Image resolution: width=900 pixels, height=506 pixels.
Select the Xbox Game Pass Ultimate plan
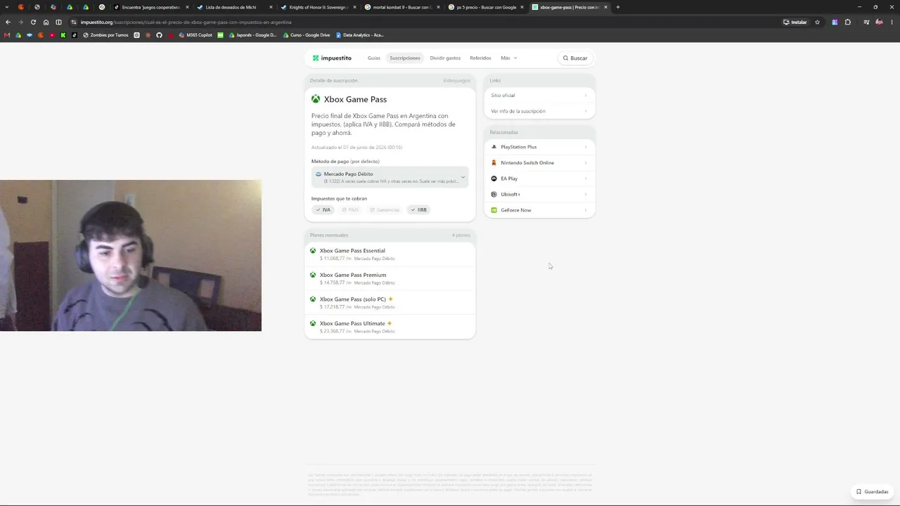pyautogui.click(x=390, y=327)
